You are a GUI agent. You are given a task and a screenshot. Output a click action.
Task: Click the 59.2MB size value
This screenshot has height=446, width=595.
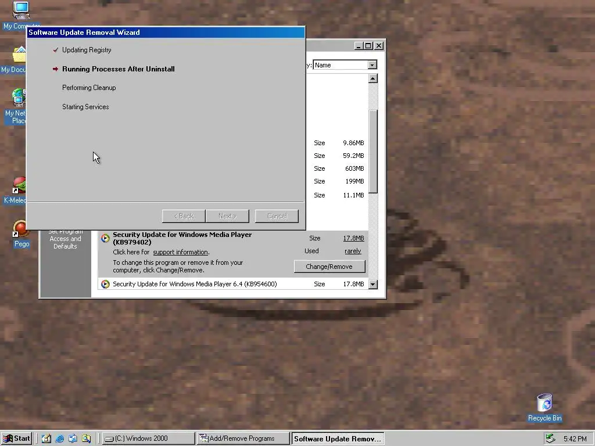click(x=353, y=156)
